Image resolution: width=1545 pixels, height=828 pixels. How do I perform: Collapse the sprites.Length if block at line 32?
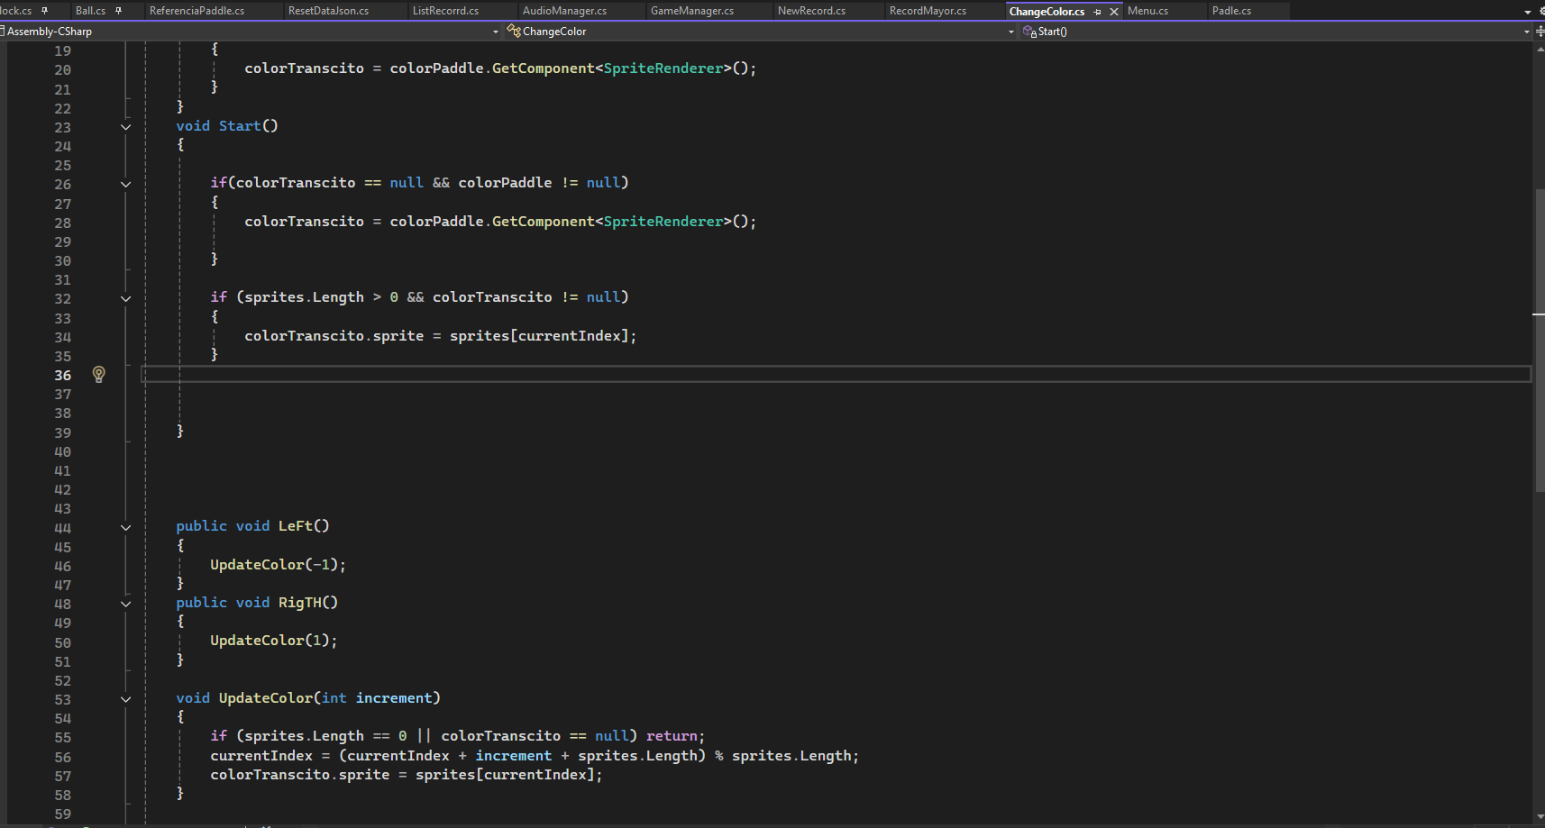(125, 298)
